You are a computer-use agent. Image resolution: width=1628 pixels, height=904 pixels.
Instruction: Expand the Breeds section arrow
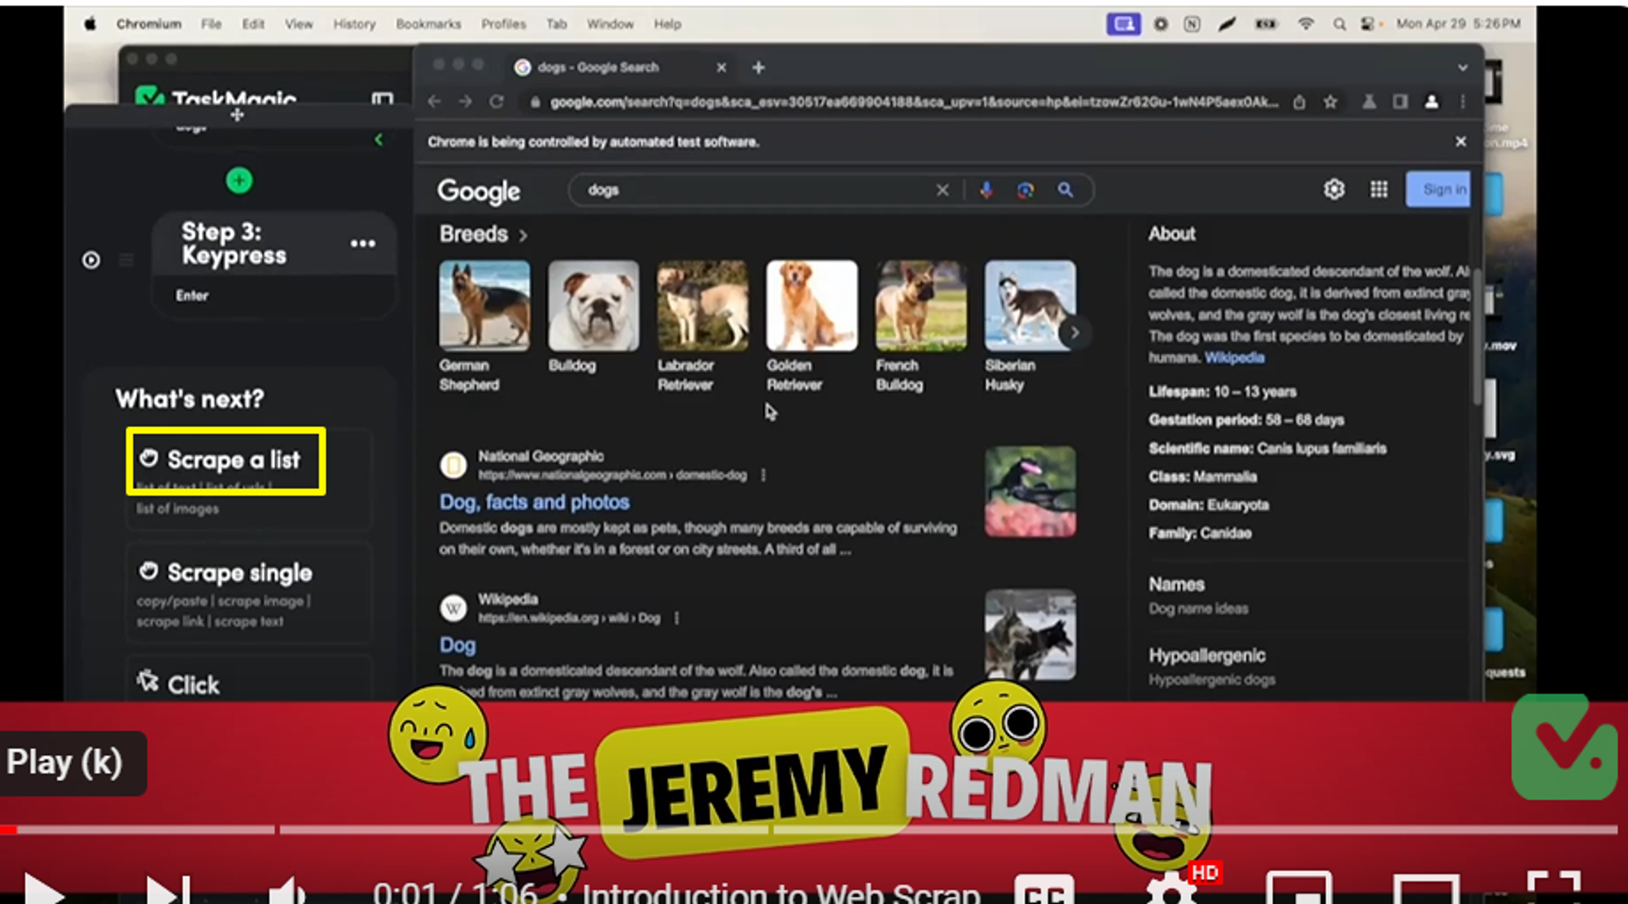click(523, 235)
